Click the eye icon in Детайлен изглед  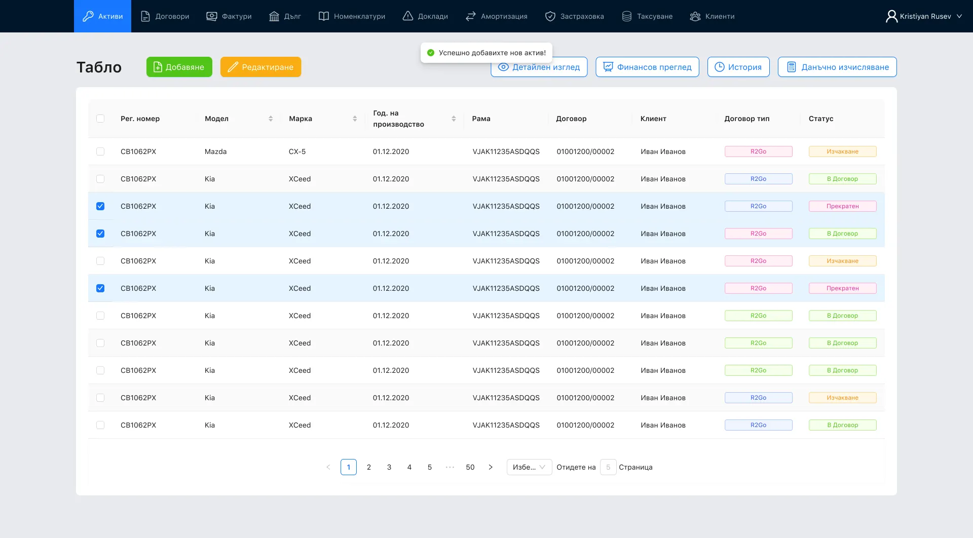click(503, 67)
